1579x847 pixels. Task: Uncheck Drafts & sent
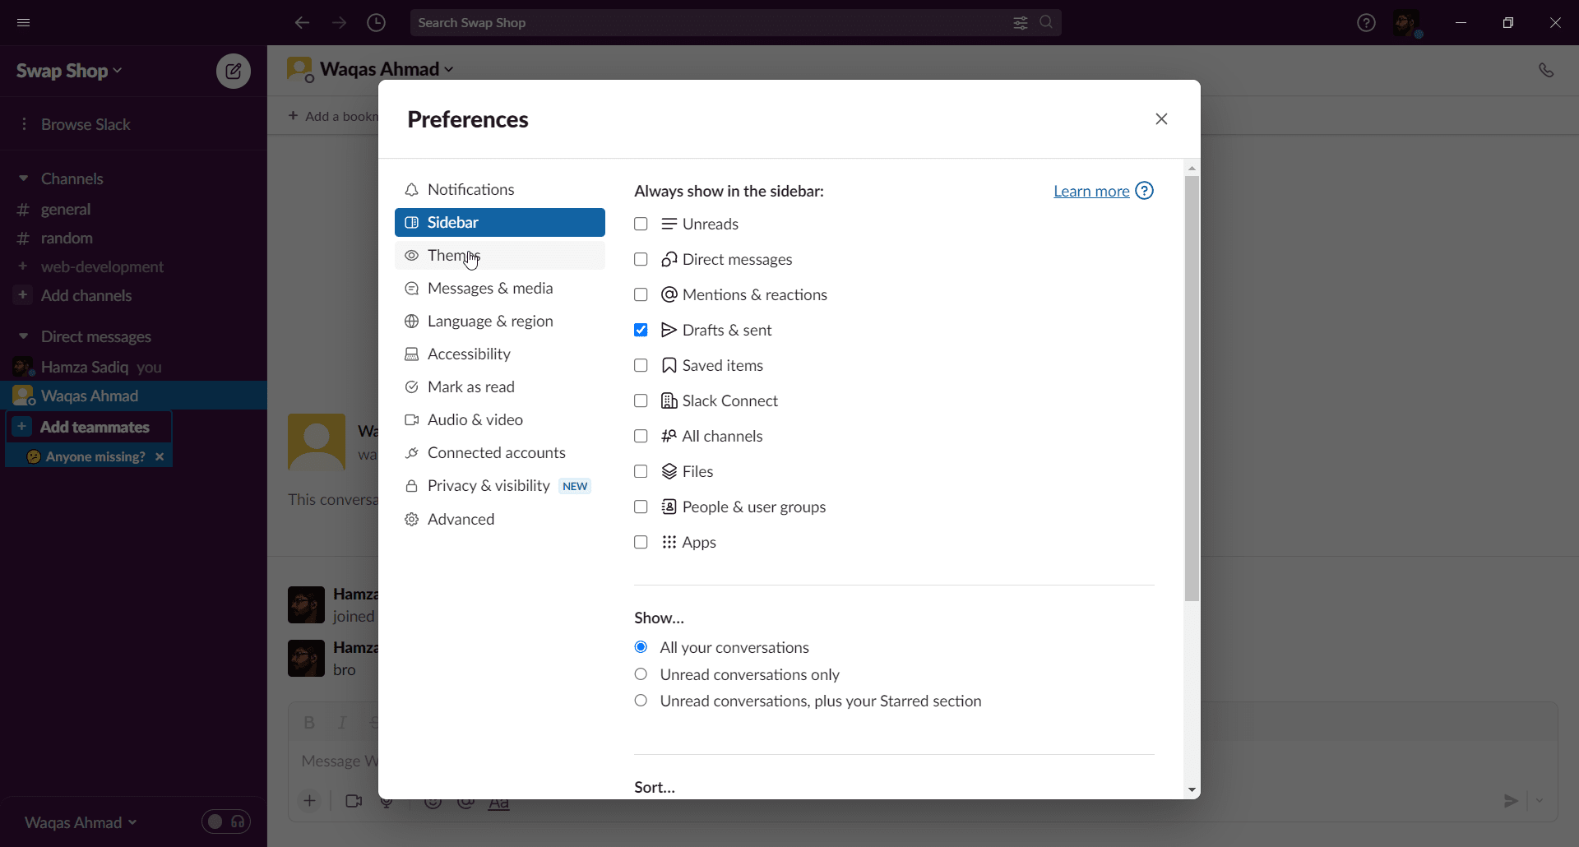641,330
